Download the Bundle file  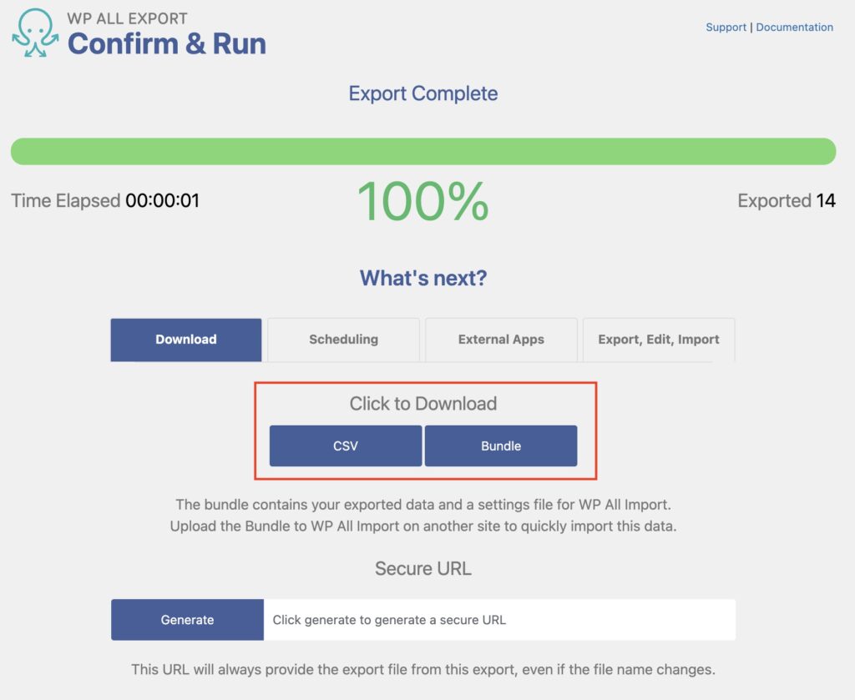click(x=501, y=446)
